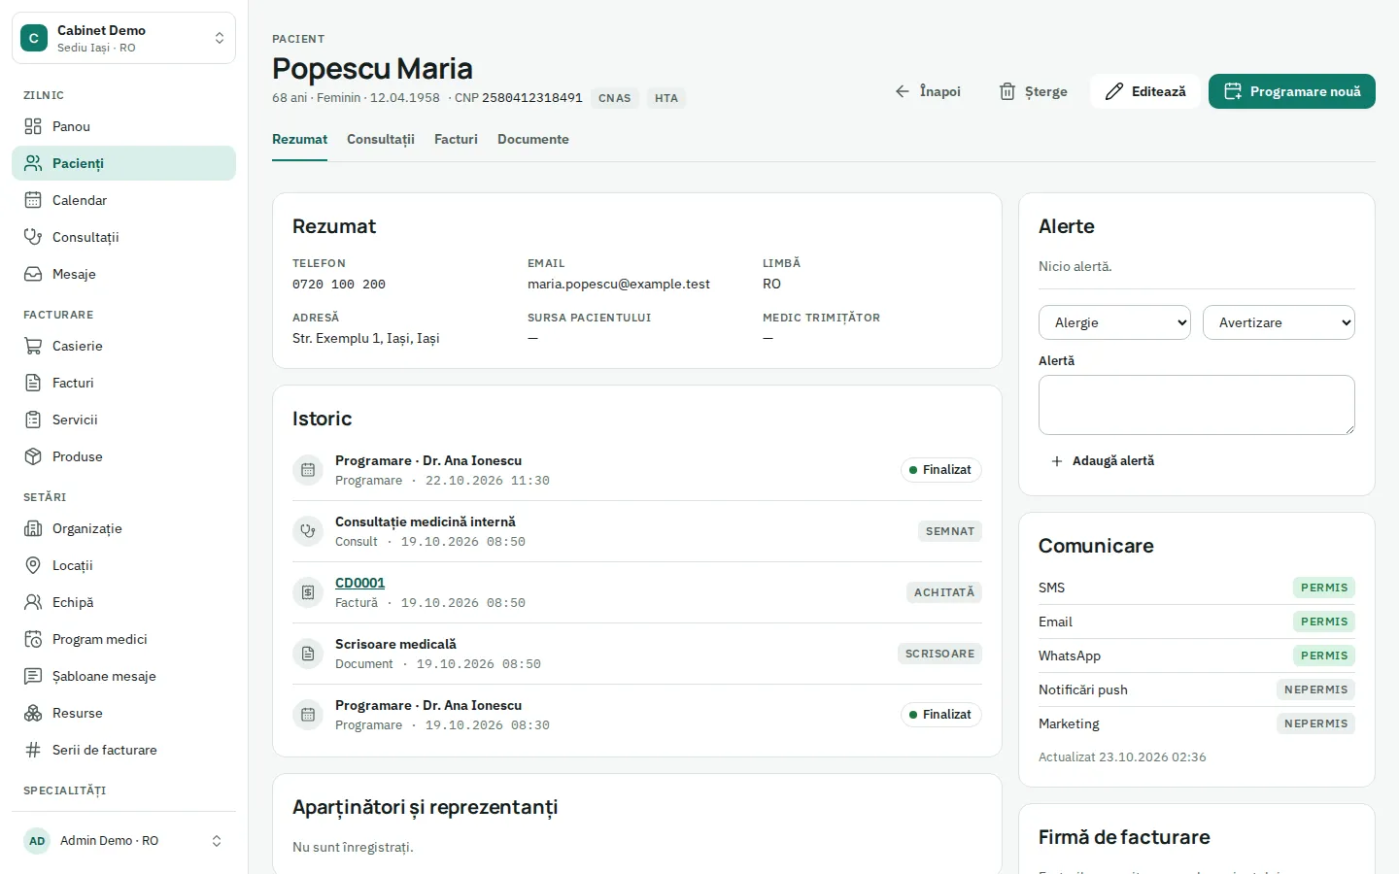Open the Avertizare severity dropdown

pos(1279,322)
